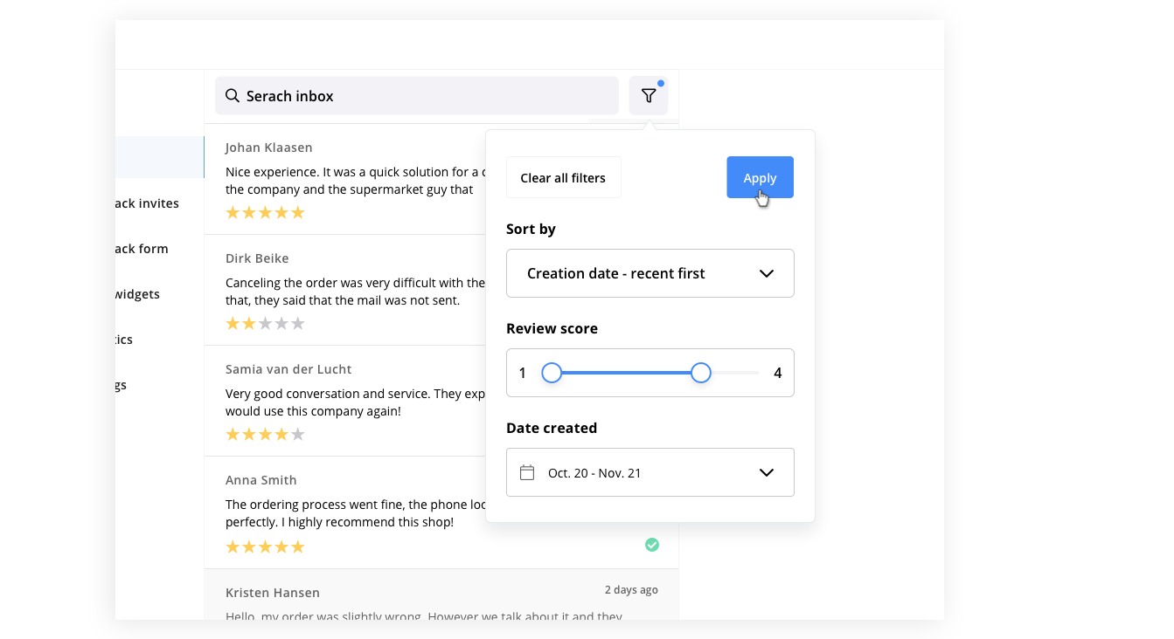Select the widgets sidebar item
This screenshot has height=639, width=1174.
click(x=137, y=294)
